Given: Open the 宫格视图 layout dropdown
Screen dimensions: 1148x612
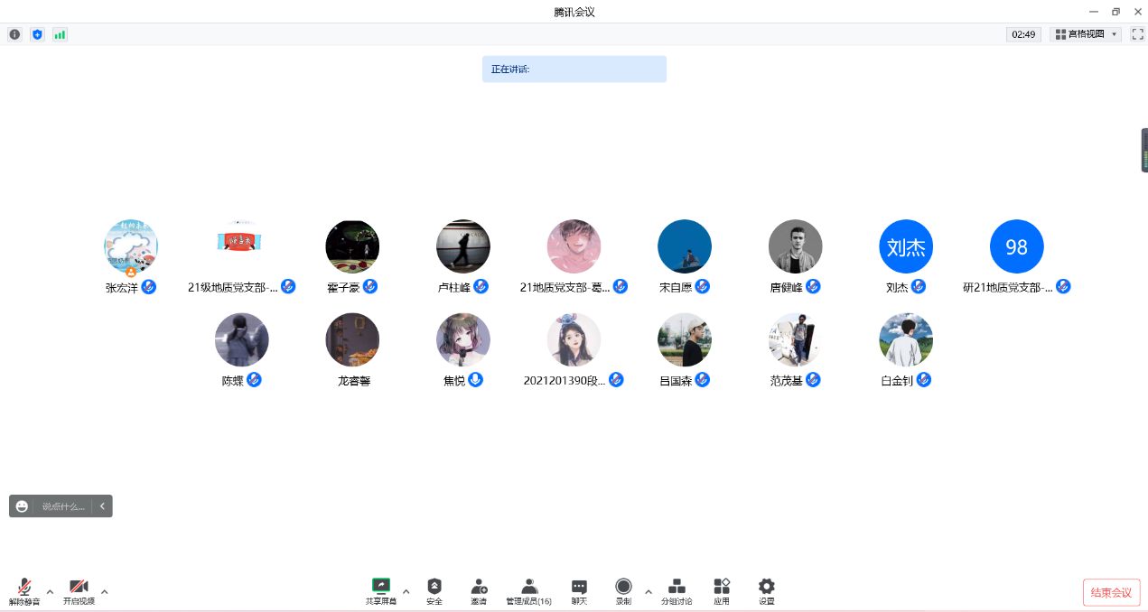Looking at the screenshot, I should (1085, 34).
